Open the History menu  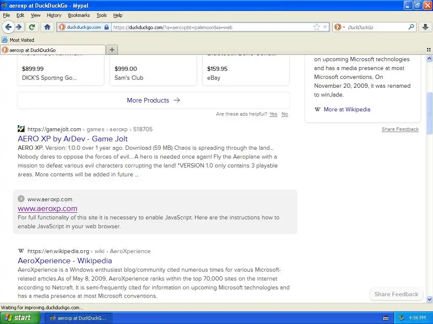coord(54,15)
